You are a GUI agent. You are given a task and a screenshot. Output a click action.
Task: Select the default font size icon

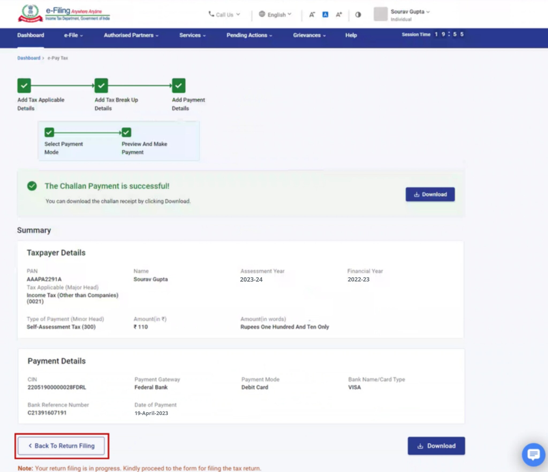[325, 15]
